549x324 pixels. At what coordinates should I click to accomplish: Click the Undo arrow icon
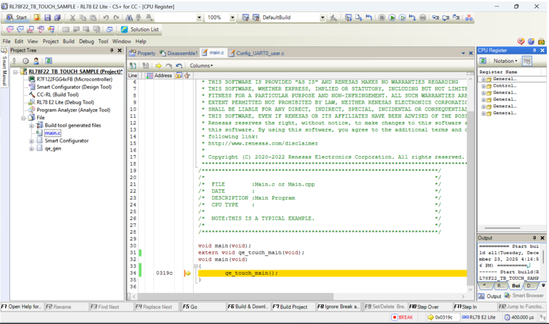106,17
